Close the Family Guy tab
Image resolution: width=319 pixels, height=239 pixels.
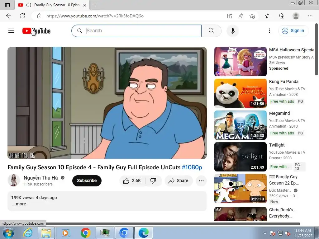85,5
